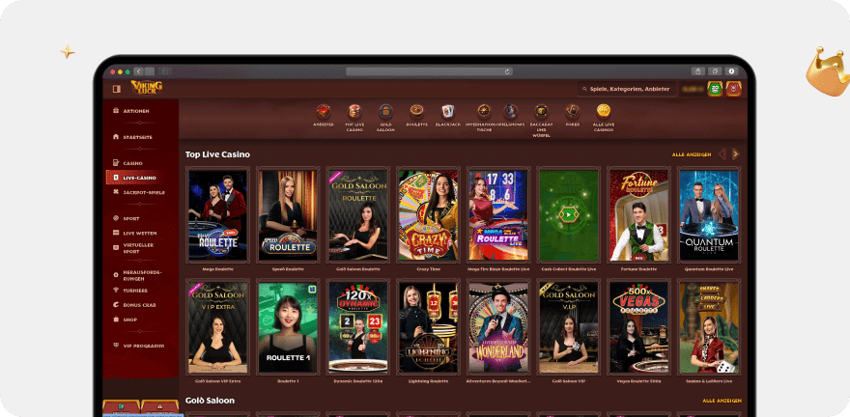Select the Roulette category icon

click(x=416, y=112)
